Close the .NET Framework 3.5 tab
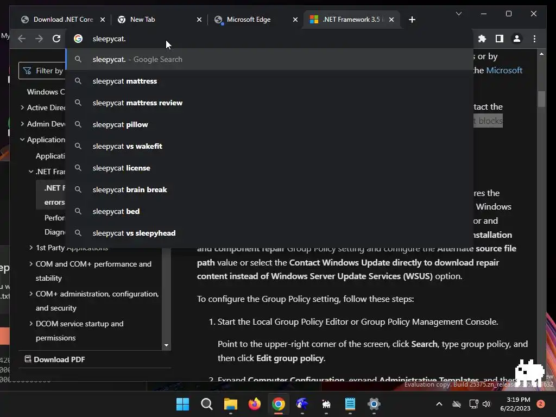 click(391, 20)
